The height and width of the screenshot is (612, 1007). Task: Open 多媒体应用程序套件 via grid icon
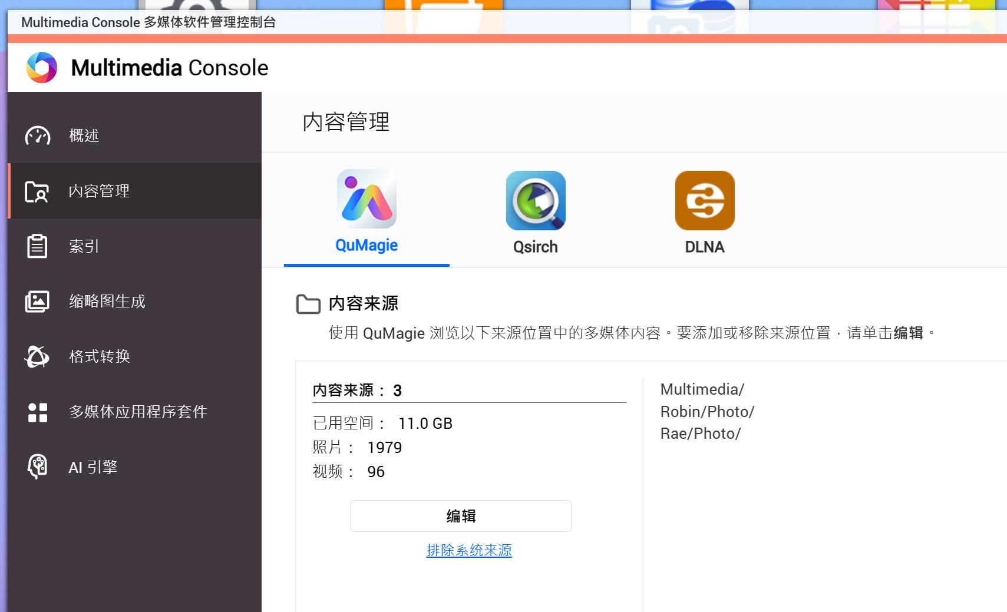(37, 412)
